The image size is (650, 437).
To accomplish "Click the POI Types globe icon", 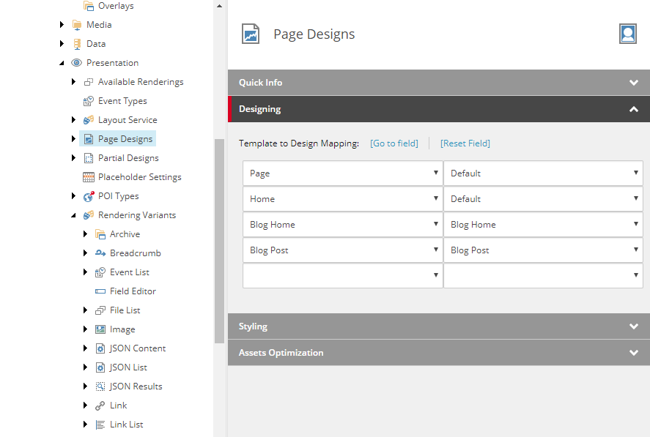I will pyautogui.click(x=88, y=196).
